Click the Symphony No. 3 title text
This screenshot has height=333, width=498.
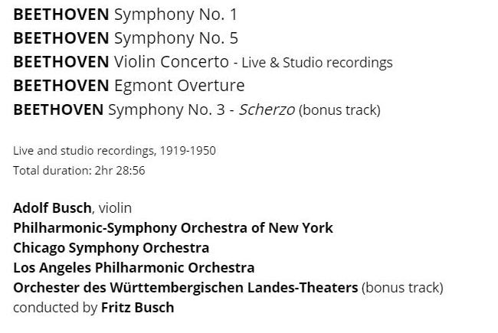pos(166,109)
